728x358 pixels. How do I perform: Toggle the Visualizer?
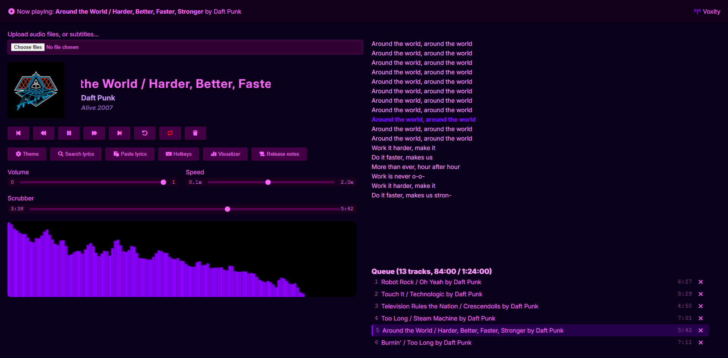pyautogui.click(x=225, y=154)
